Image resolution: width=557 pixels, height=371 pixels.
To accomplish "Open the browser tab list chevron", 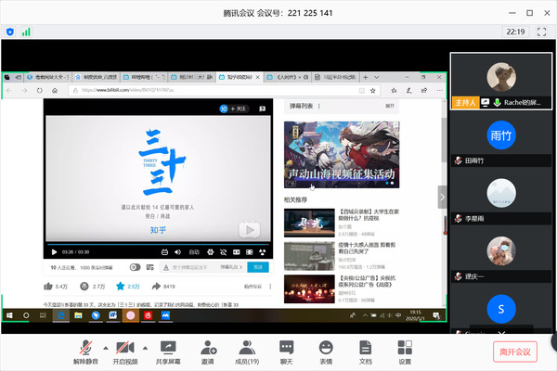I will coord(377,77).
